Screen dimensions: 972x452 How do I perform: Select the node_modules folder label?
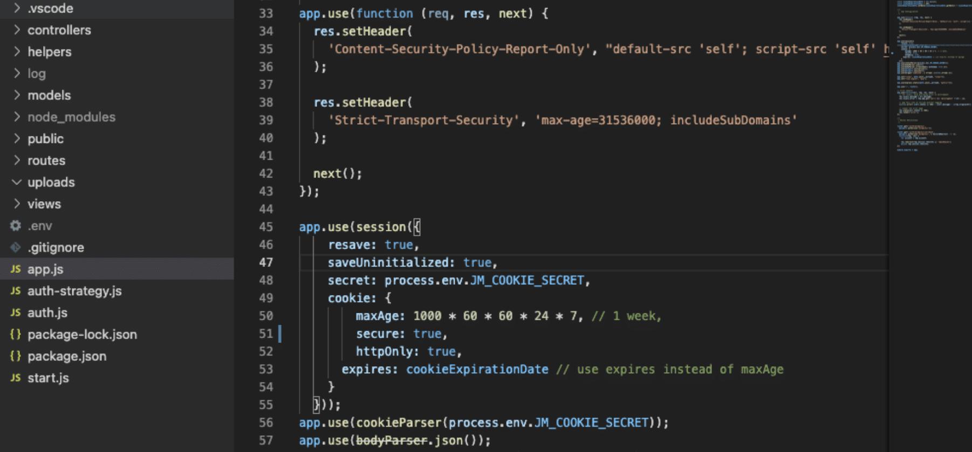coord(72,117)
